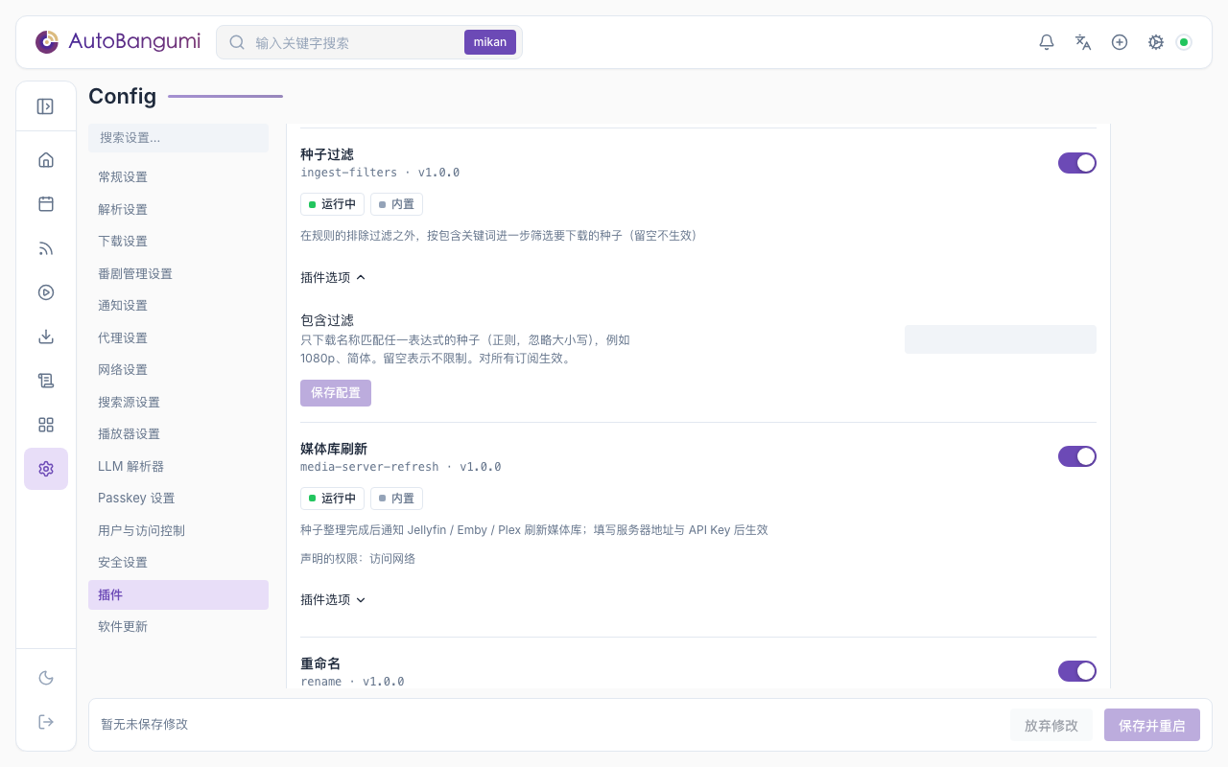Click the green status indicator dot
Viewport: 1228px width, 767px height.
(x=1184, y=42)
